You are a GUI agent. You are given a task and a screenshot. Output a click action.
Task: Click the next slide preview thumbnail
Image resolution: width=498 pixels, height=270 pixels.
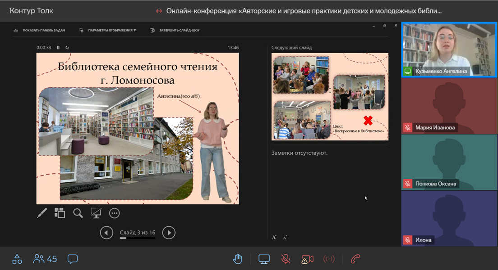point(330,97)
